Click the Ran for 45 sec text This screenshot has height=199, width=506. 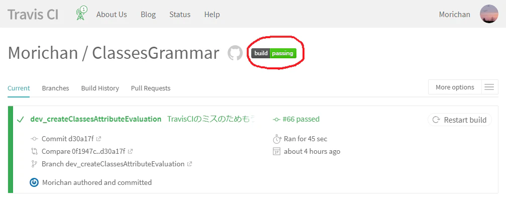click(306, 139)
